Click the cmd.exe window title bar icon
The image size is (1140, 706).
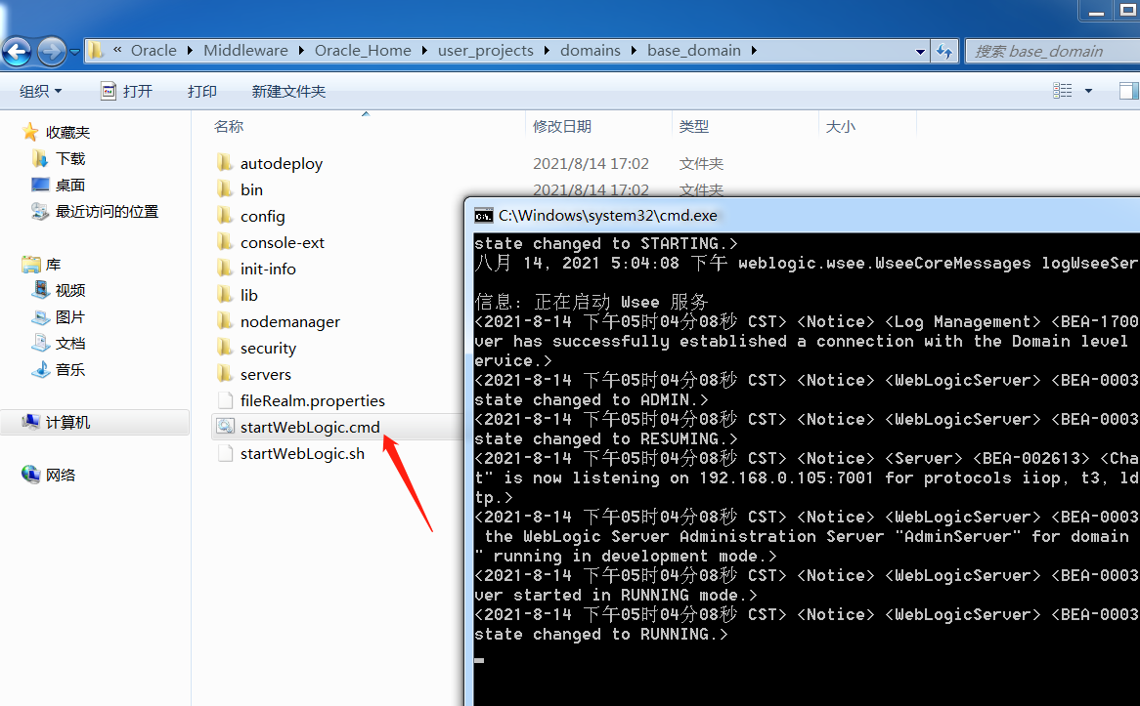pos(484,216)
